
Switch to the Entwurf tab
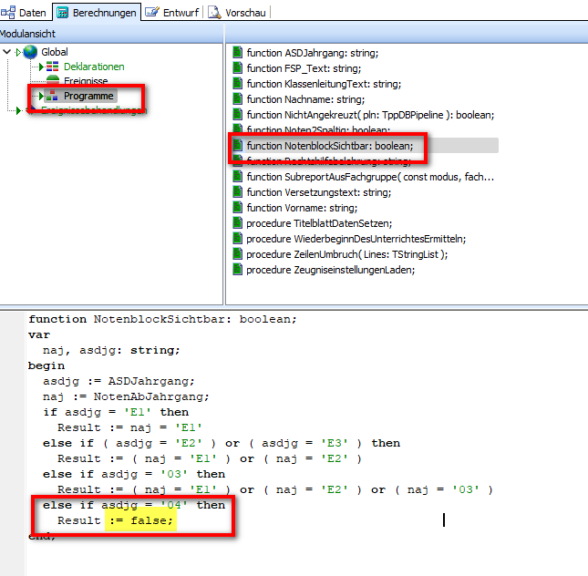click(172, 13)
